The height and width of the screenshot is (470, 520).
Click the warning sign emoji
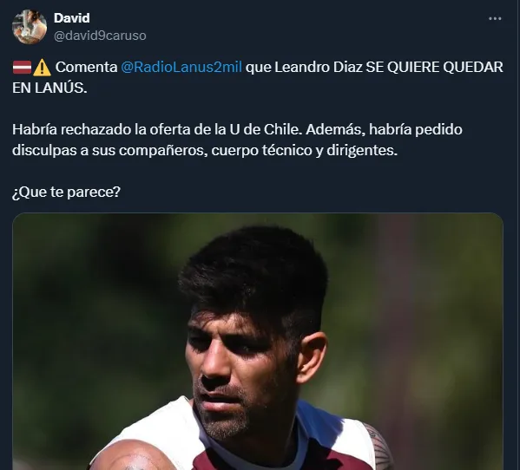point(42,68)
